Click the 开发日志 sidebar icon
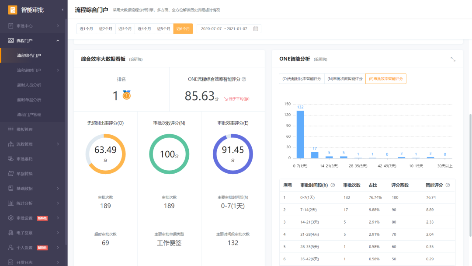 [x=11, y=262]
